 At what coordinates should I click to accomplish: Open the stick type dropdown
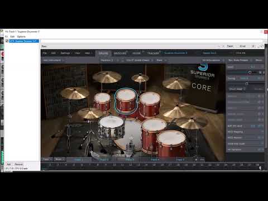[x=161, y=60]
